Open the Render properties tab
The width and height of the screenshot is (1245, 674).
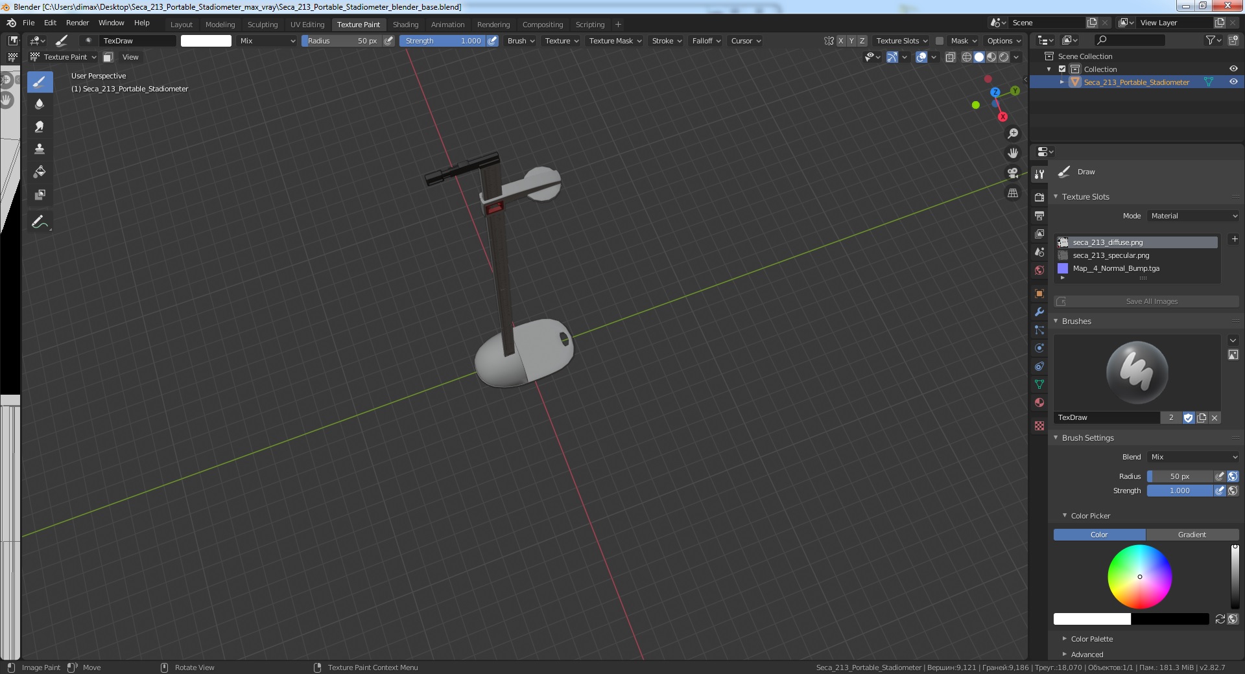click(1039, 197)
